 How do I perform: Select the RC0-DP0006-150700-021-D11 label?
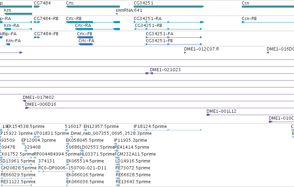point(72,168)
